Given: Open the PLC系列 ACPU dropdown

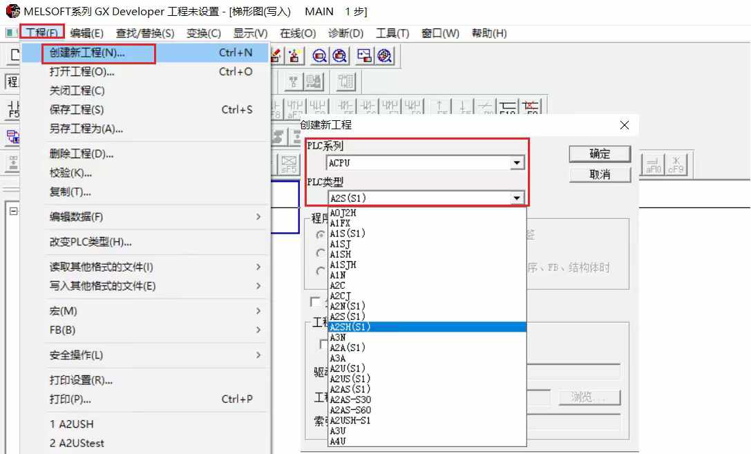Looking at the screenshot, I should pyautogui.click(x=516, y=163).
